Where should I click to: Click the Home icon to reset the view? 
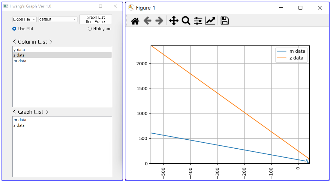click(x=135, y=21)
